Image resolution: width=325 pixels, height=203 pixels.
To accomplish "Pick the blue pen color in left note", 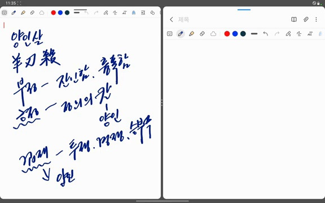I will pyautogui.click(x=60, y=12).
